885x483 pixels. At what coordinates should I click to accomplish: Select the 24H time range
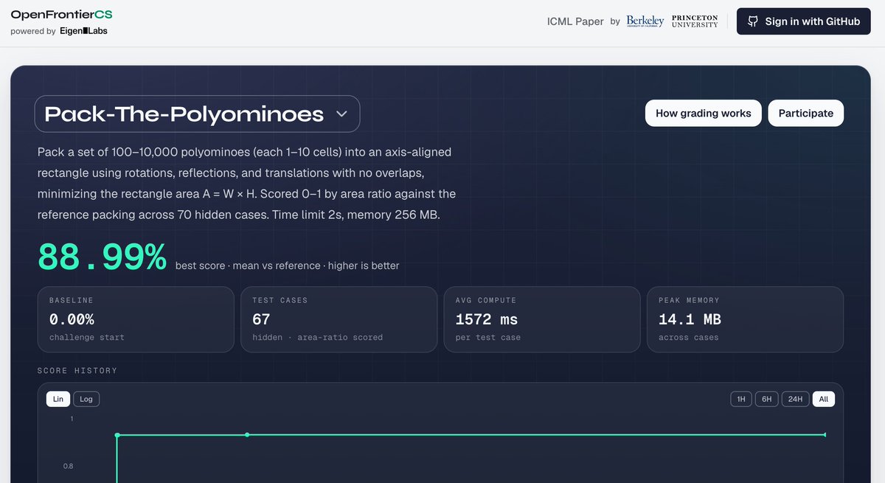tap(795, 399)
